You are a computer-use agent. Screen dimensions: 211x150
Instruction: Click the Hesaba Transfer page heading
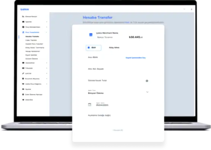coord(98,18)
